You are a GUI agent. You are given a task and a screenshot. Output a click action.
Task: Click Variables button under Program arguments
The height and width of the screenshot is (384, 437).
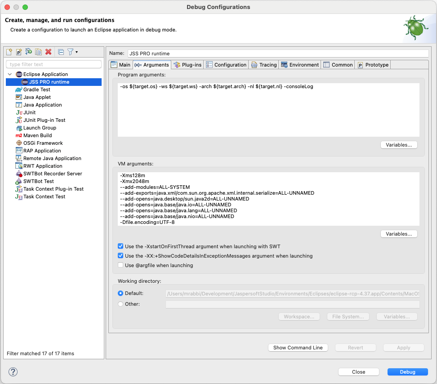click(x=399, y=145)
